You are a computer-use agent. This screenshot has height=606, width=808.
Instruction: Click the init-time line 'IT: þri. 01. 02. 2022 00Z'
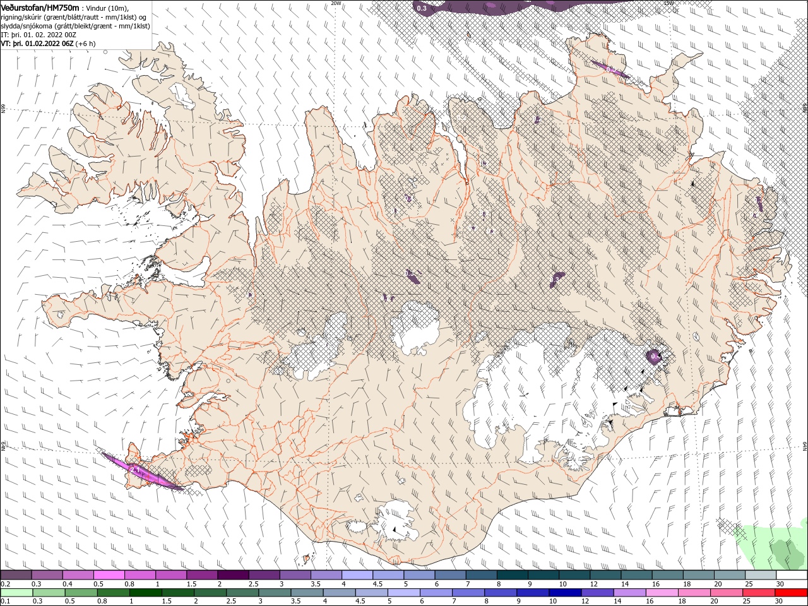click(39, 35)
